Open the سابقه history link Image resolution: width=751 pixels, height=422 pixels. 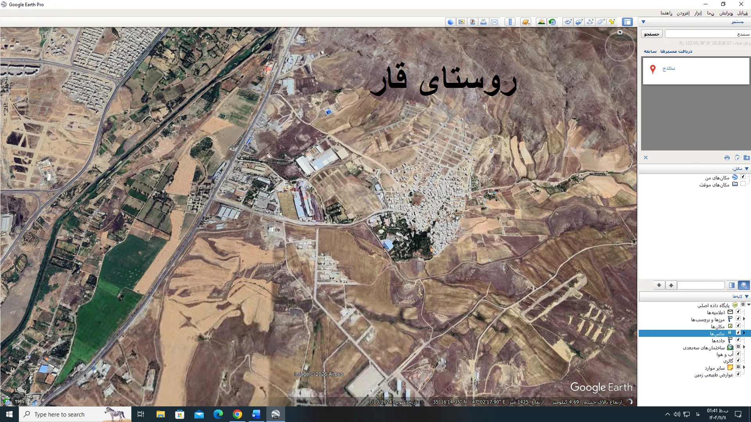(650, 51)
